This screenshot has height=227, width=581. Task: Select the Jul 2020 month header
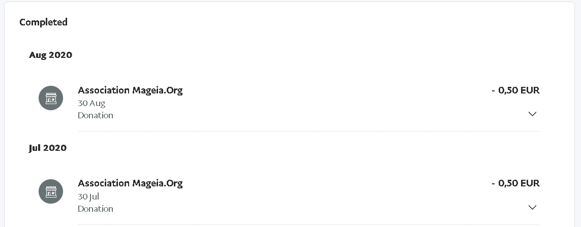click(x=48, y=148)
